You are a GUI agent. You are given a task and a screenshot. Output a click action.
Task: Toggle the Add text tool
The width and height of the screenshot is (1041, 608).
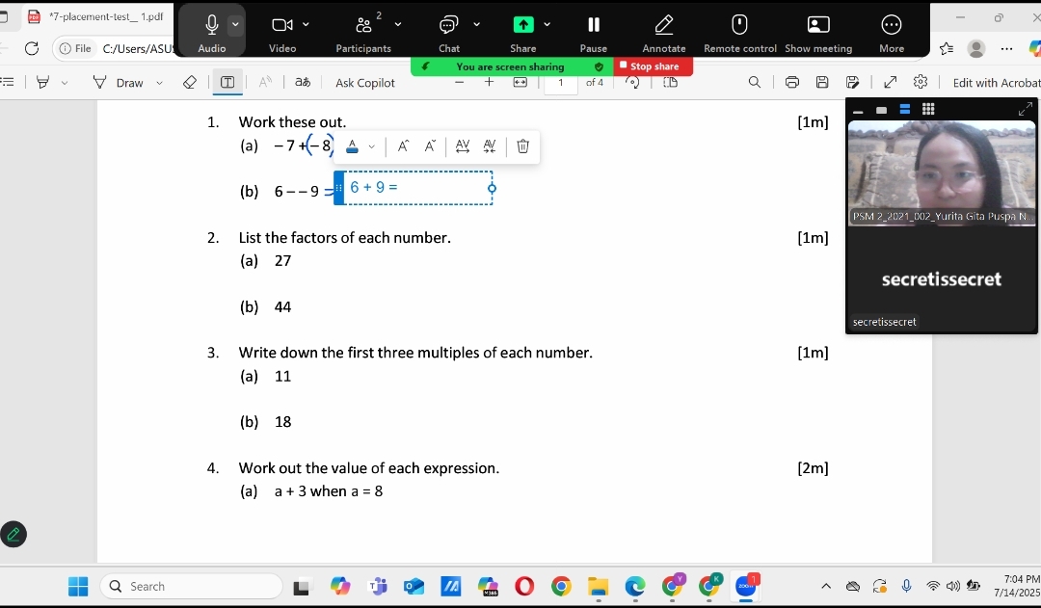227,82
